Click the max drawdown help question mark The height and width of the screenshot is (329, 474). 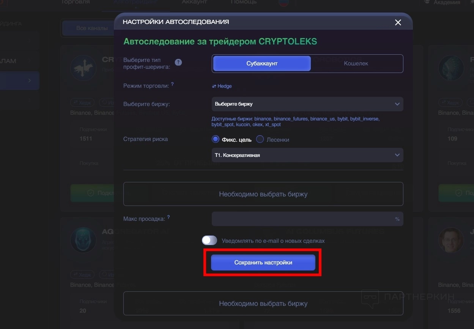pyautogui.click(x=168, y=217)
